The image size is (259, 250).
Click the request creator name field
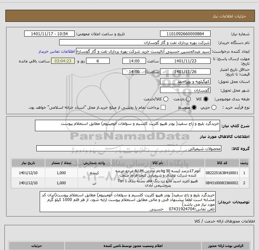coord(143,51)
